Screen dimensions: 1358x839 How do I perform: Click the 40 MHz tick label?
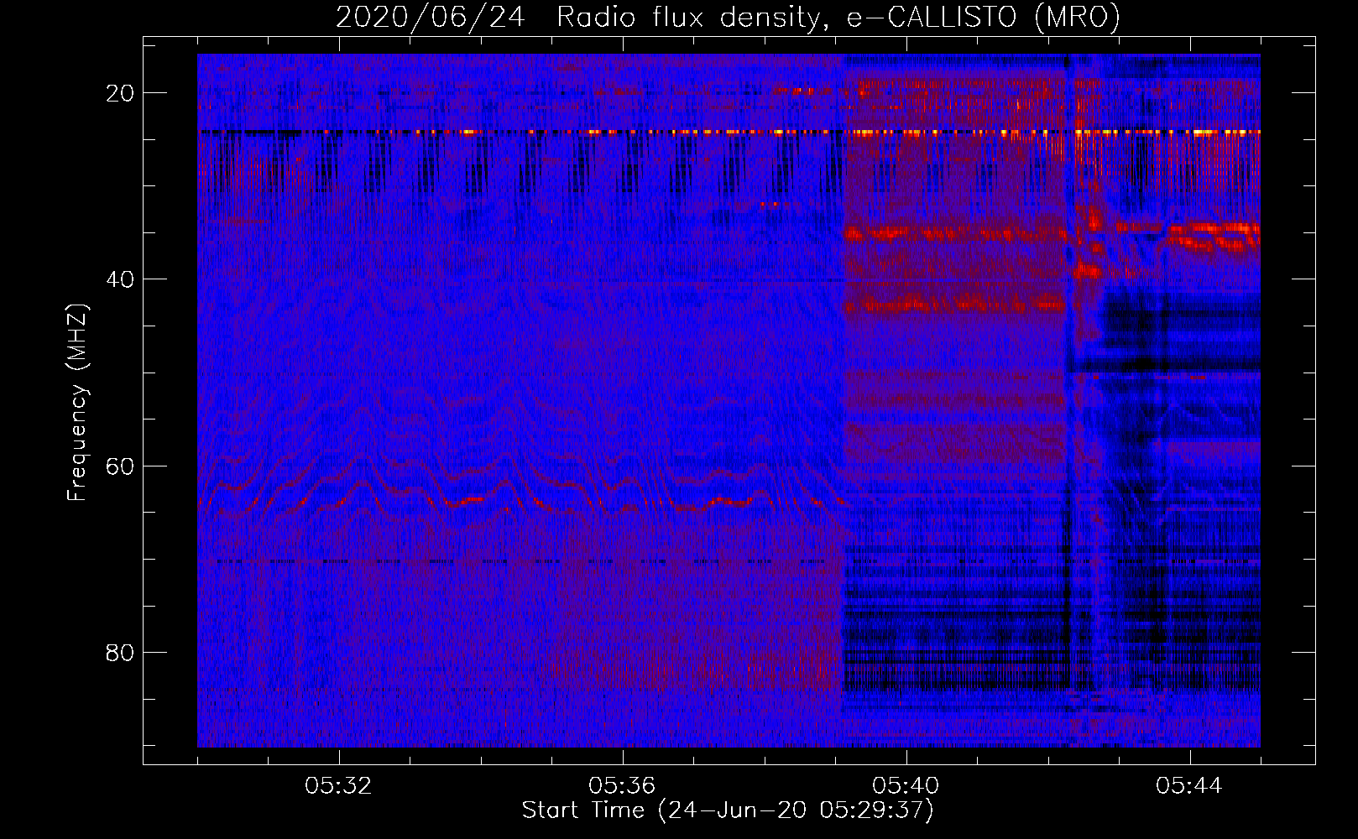click(120, 279)
